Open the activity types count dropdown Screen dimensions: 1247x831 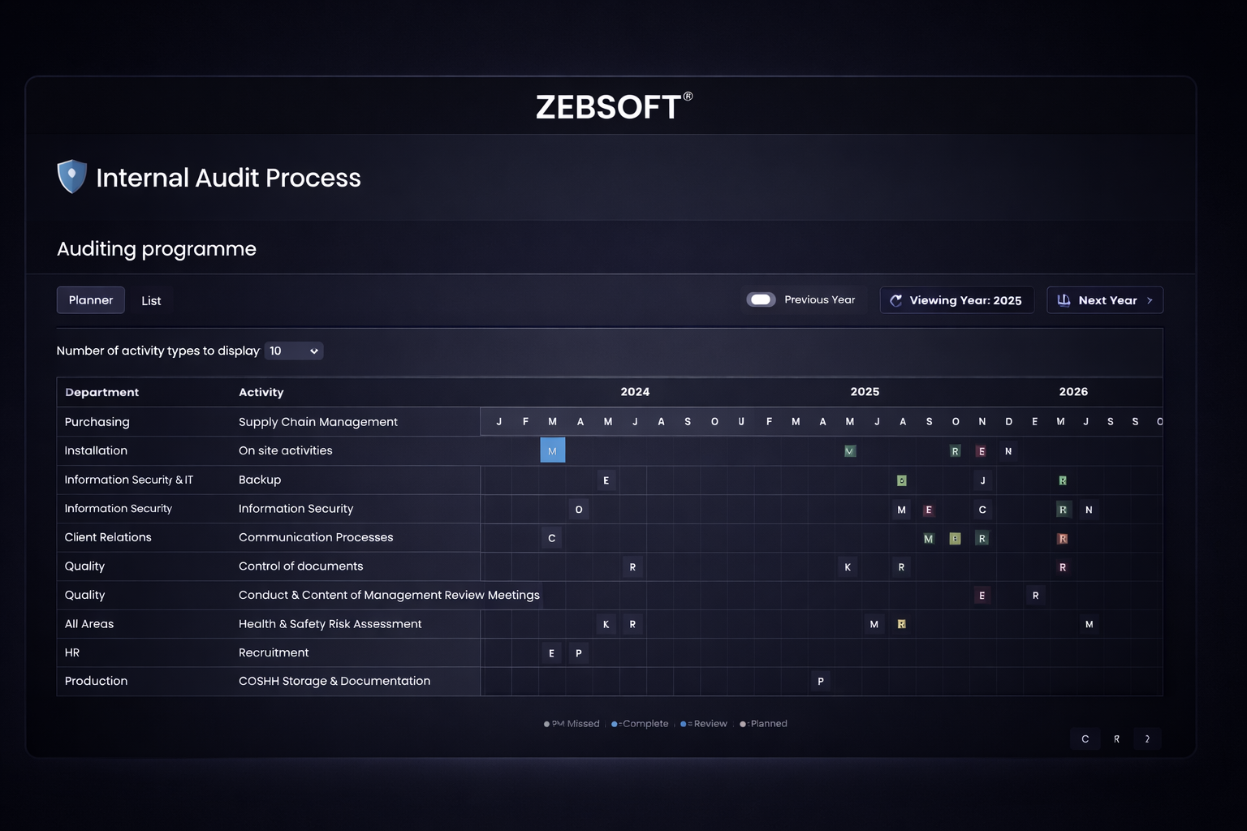tap(294, 351)
